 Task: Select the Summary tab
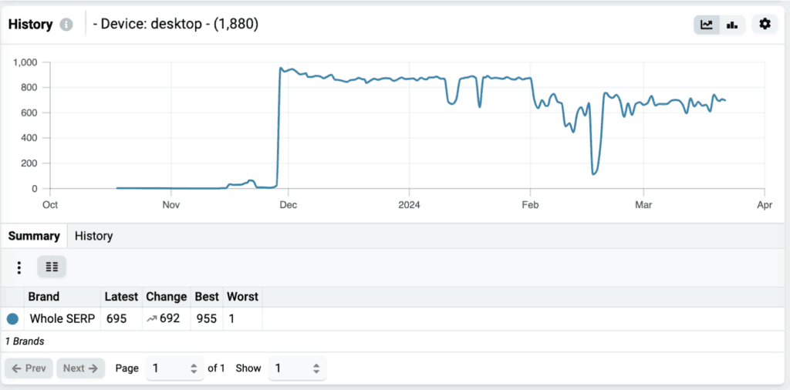tap(34, 236)
